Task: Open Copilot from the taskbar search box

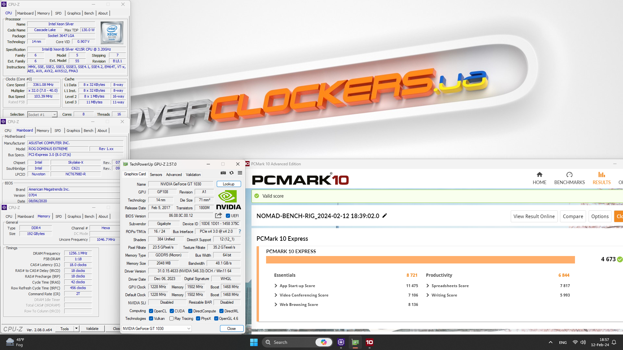Action: 324,342
